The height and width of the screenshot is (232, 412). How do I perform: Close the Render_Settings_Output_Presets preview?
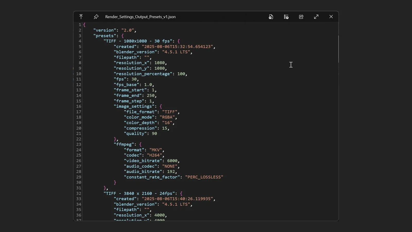click(x=331, y=16)
